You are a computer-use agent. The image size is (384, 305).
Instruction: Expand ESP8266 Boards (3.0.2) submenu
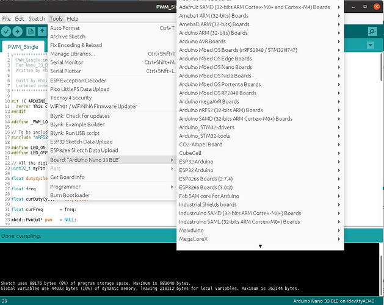[260, 187]
